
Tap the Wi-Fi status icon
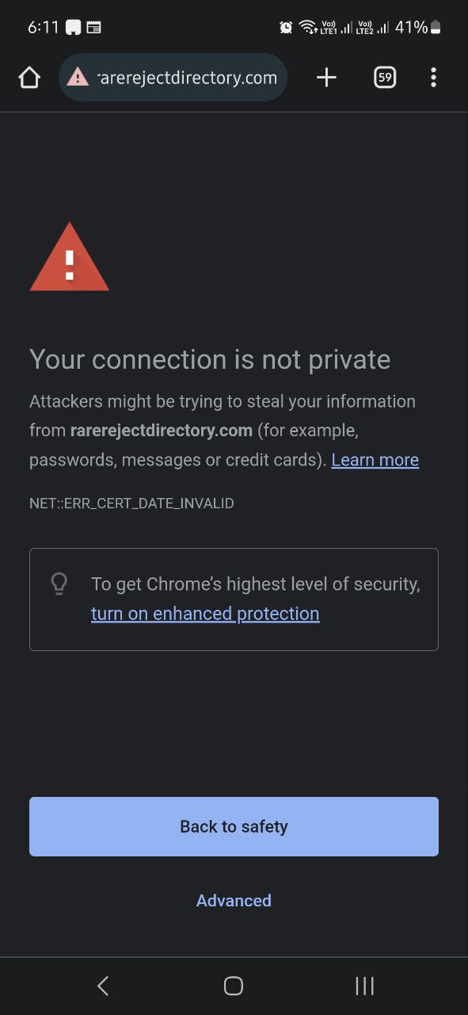point(307,28)
